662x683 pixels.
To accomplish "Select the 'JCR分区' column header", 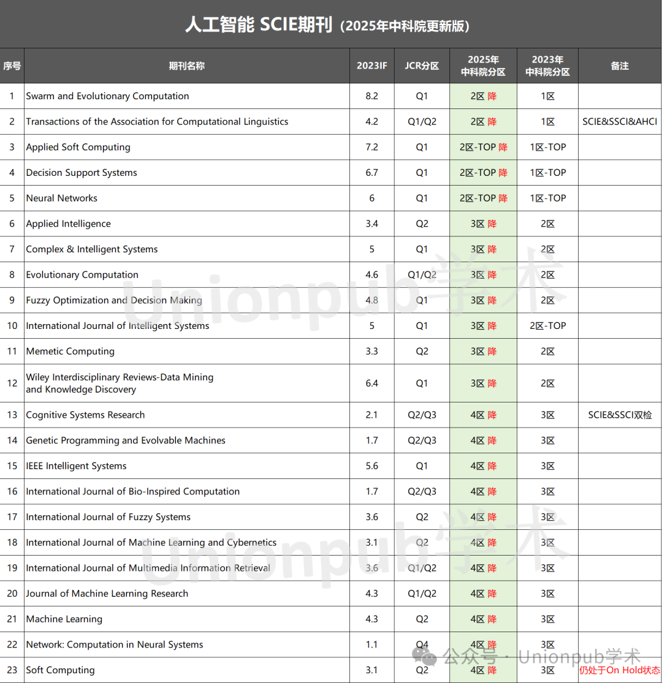I will point(422,66).
